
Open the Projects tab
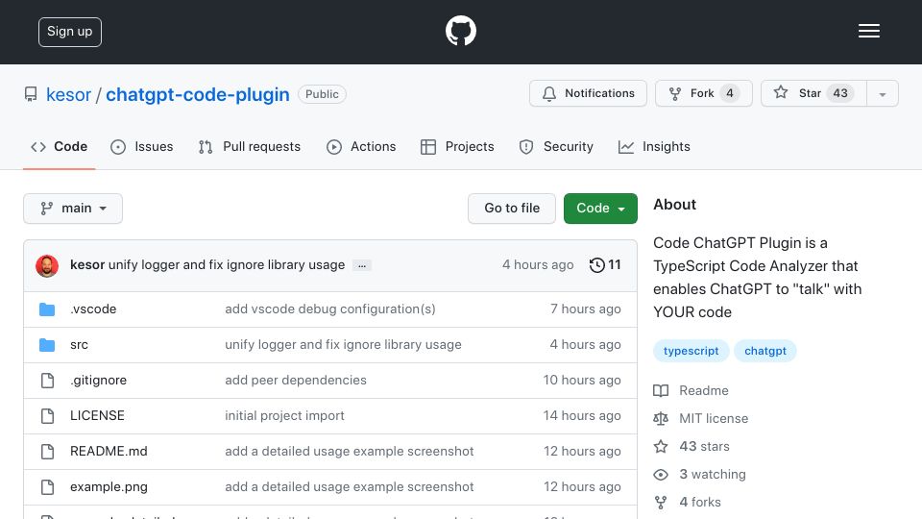[x=457, y=146]
